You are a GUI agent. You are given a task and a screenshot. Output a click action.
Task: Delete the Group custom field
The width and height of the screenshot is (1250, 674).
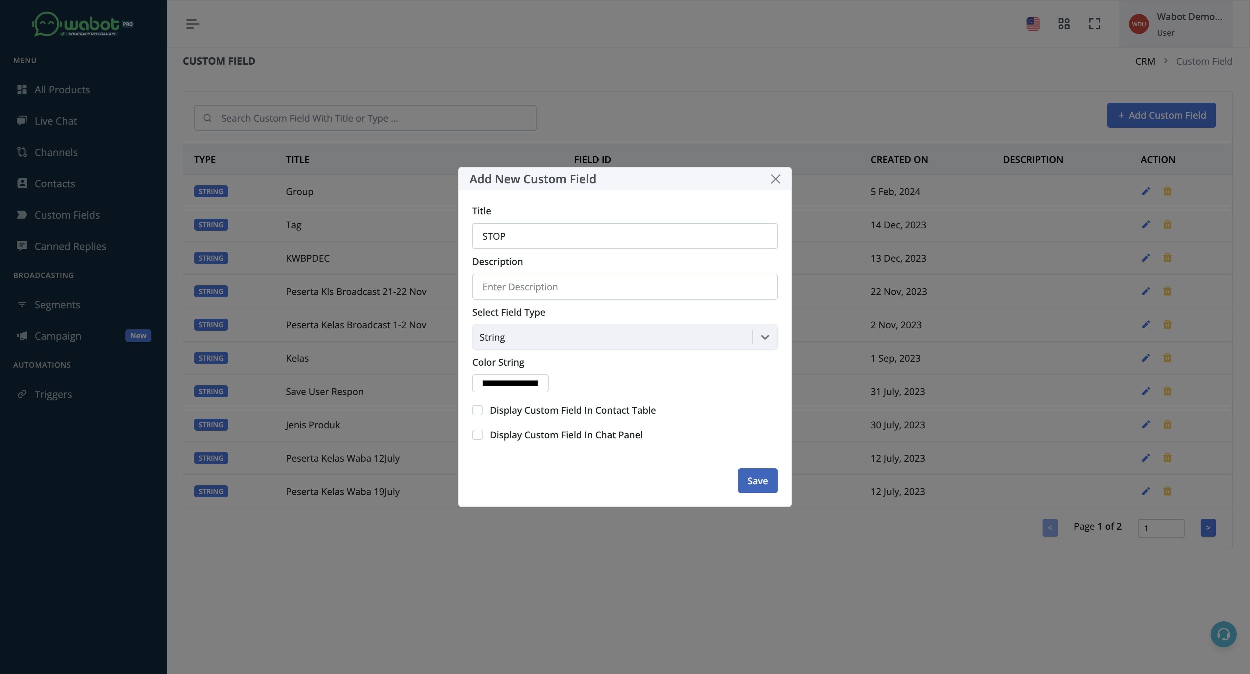1167,191
